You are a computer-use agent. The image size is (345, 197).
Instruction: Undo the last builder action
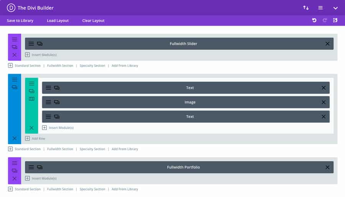[314, 20]
